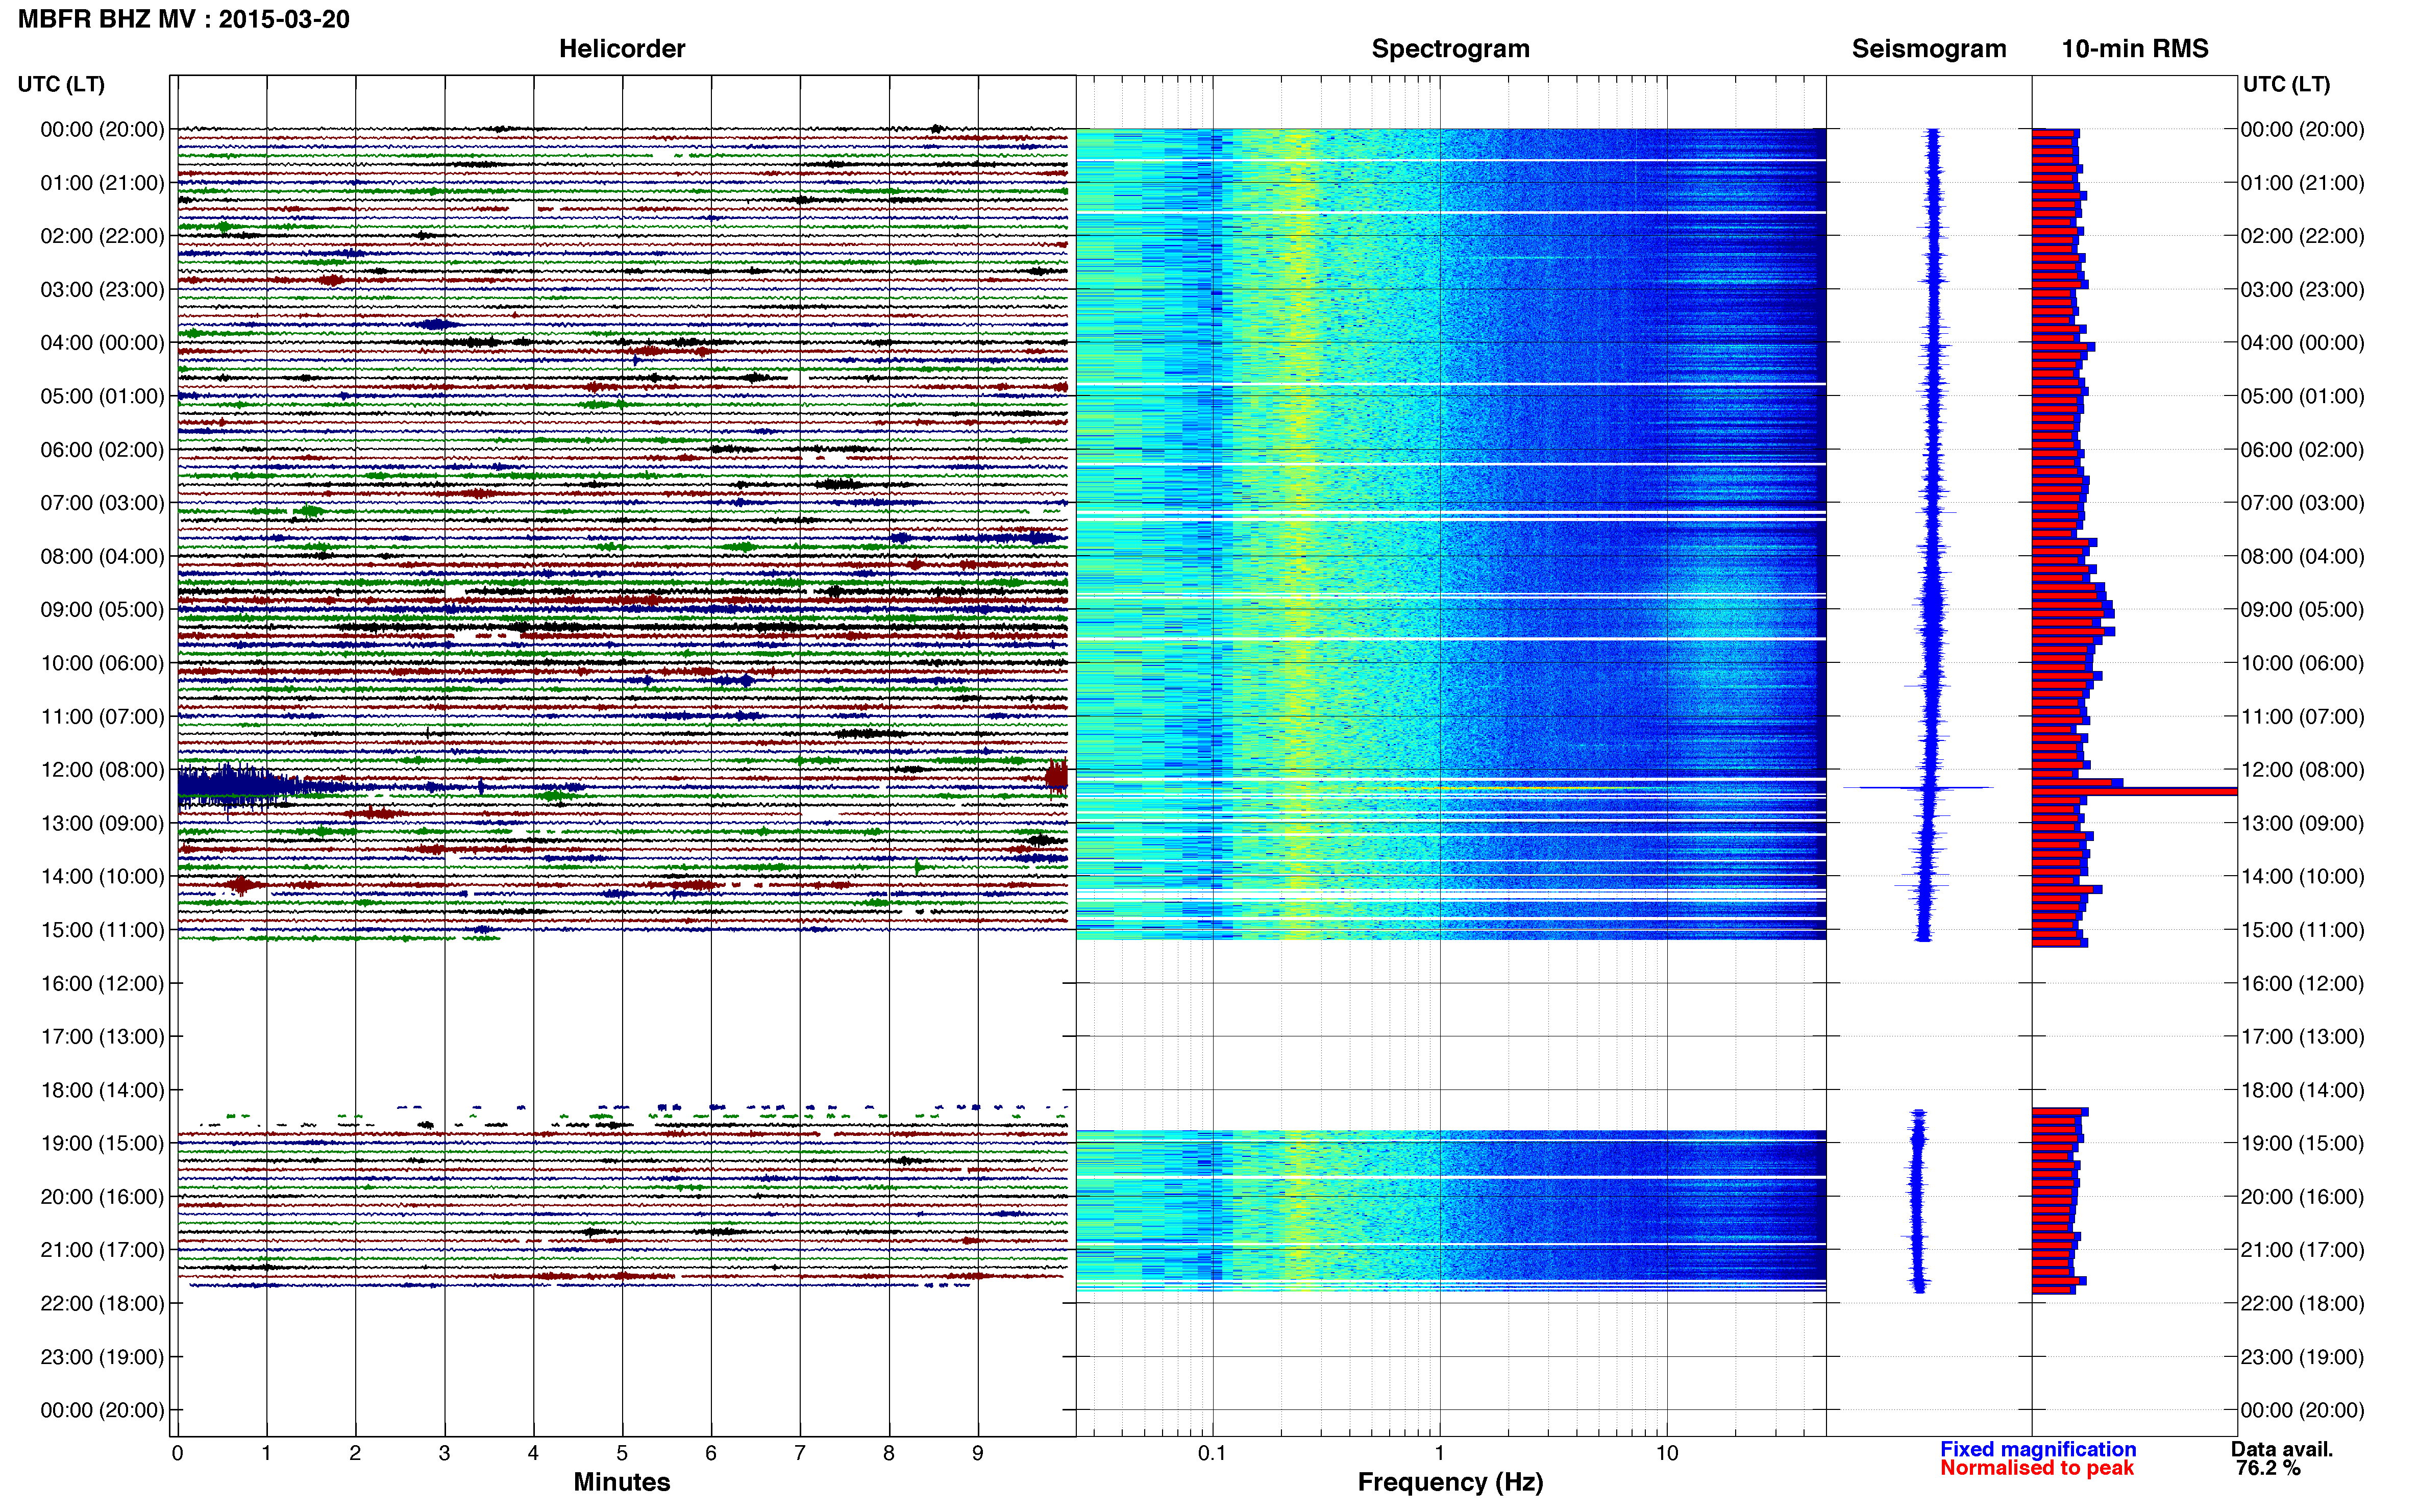The height and width of the screenshot is (1512, 2419).
Task: Click the 'Seismogram' panel heading
Action: [1929, 49]
